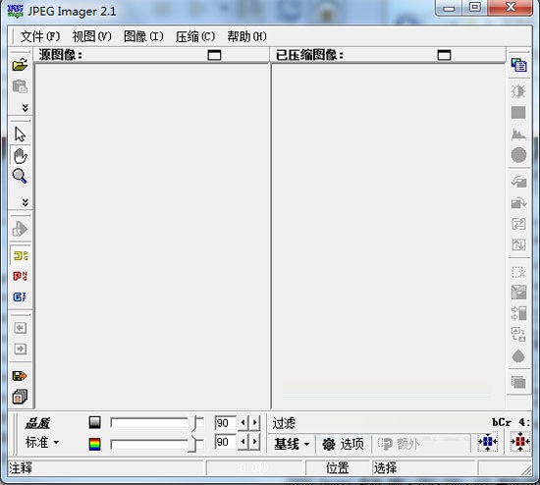Click the flip vertical arrows icon
This screenshot has width=540, height=485.
(518, 244)
